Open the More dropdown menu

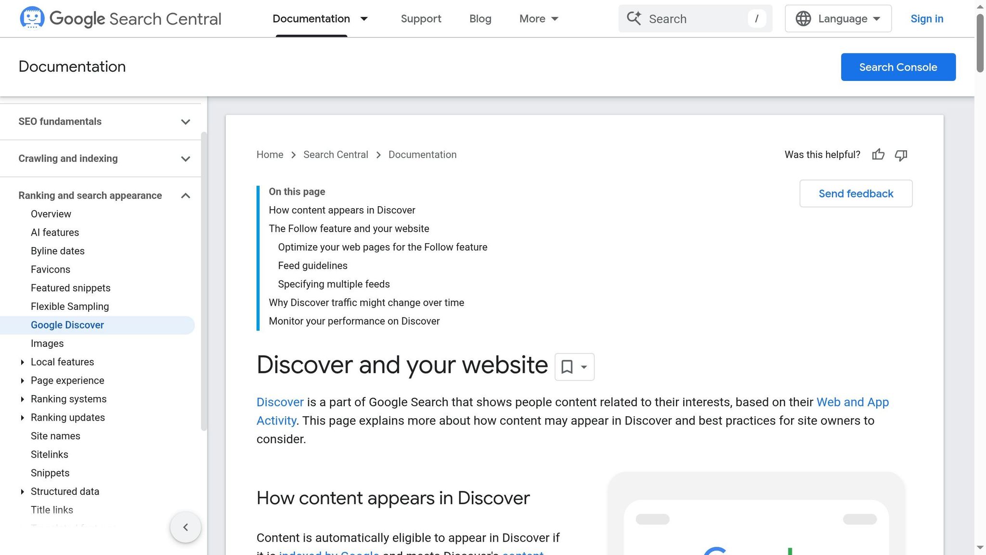tap(539, 19)
